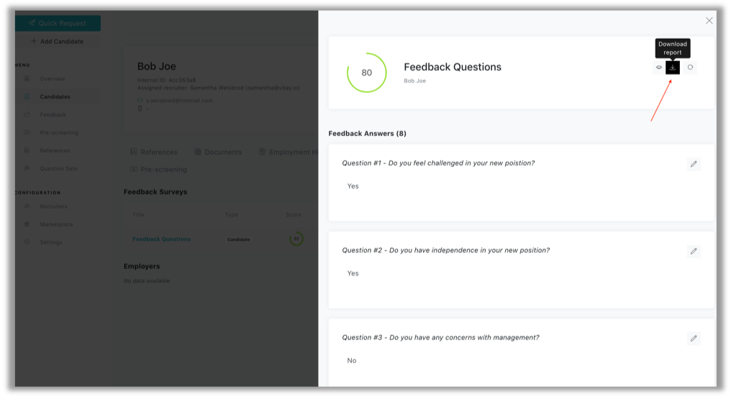Click the refresh icon beside download
The image size is (731, 397).
coord(690,68)
